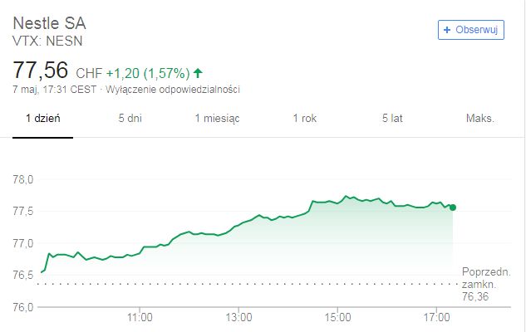Switch to the 5 dni tab
526x332 pixels.
130,119
